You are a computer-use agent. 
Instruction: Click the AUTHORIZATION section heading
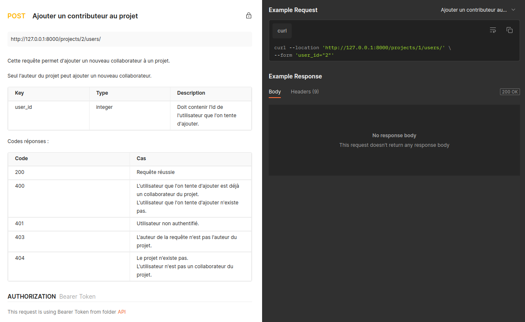pyautogui.click(x=32, y=297)
